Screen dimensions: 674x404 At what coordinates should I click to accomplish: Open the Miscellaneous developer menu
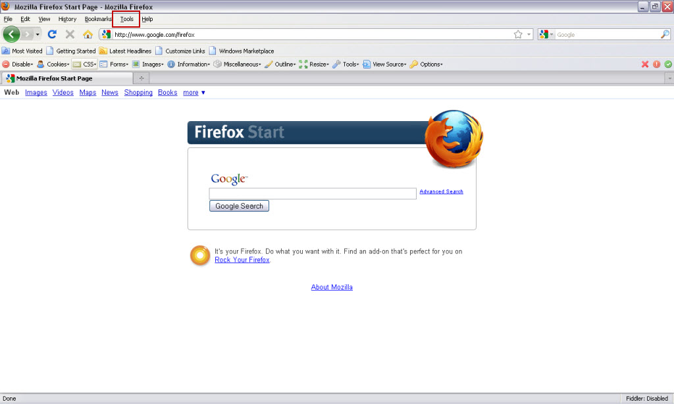click(237, 64)
